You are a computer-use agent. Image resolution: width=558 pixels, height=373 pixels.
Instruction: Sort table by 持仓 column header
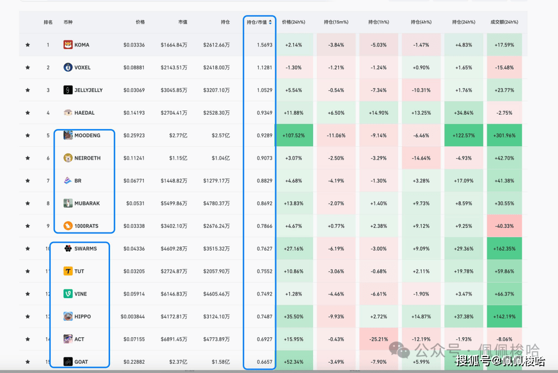point(225,22)
